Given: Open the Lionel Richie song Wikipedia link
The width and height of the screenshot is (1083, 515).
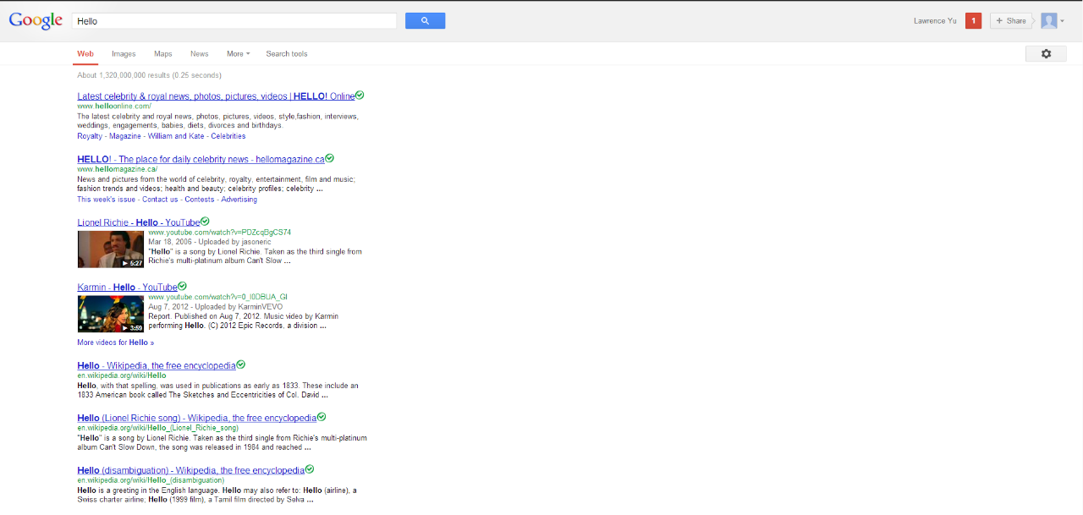Looking at the screenshot, I should pos(196,418).
